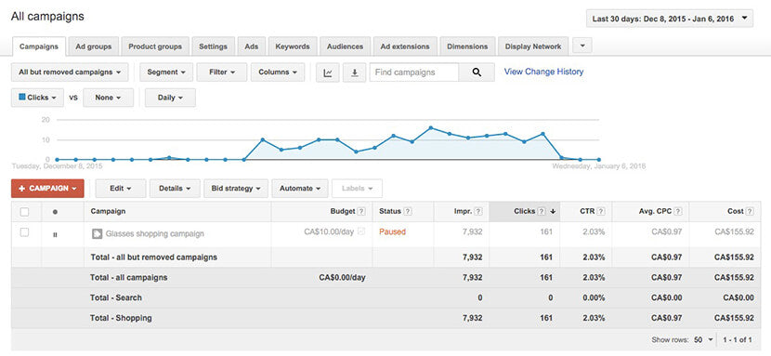Tick the Glasses shopping campaign checkbox
The width and height of the screenshot is (771, 356).
(x=24, y=232)
